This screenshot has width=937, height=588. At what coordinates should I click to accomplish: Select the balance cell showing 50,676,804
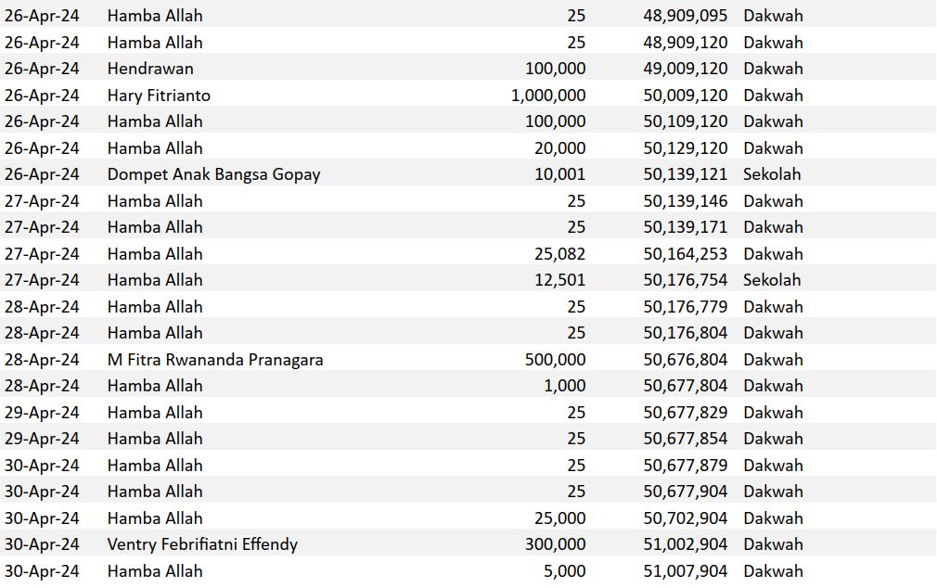click(686, 360)
